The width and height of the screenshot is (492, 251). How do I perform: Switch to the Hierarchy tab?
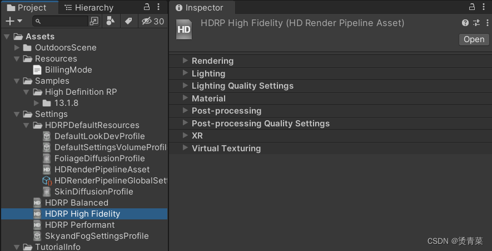(x=89, y=8)
